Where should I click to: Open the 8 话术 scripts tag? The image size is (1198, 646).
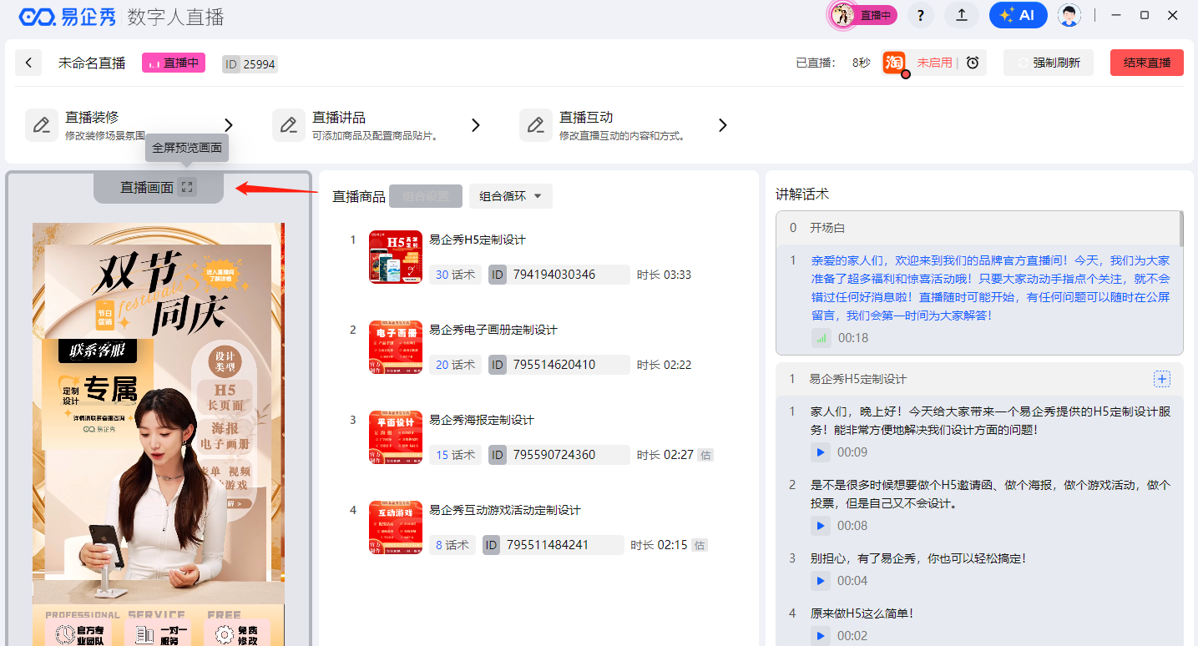(452, 545)
